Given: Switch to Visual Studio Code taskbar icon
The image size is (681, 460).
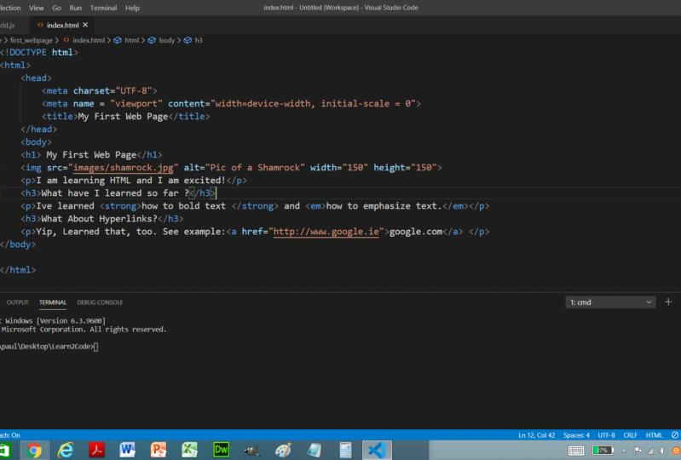Looking at the screenshot, I should coord(377,450).
